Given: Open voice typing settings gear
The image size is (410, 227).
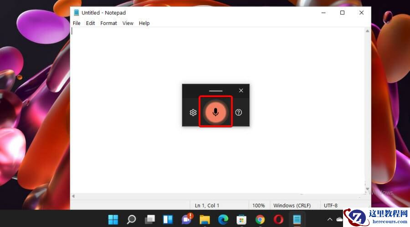Looking at the screenshot, I should tap(193, 113).
